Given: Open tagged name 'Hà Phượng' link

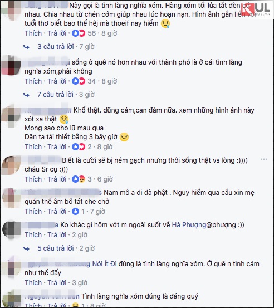Looking at the screenshot, I should [189, 225].
